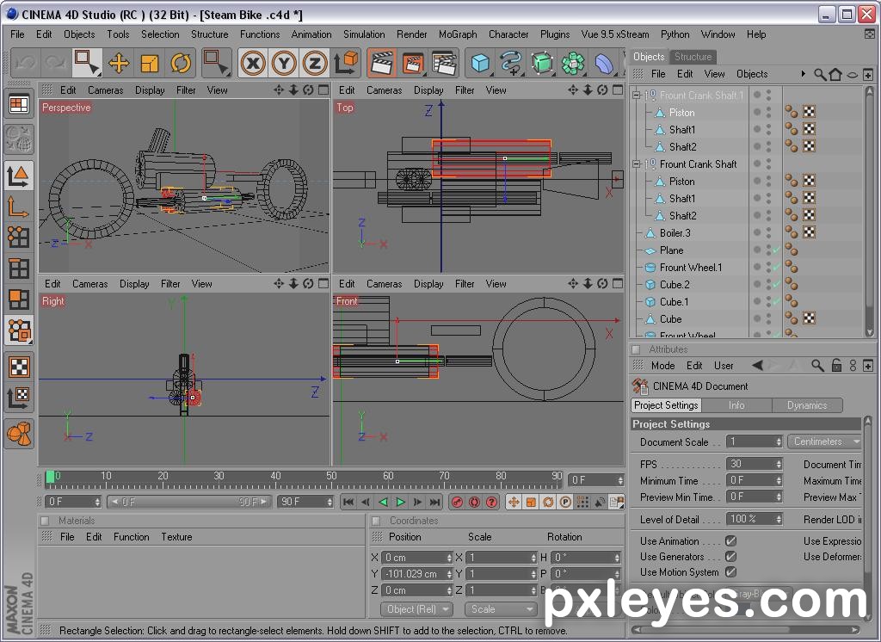Go to the start of the animation
Image resolution: width=881 pixels, height=642 pixels.
click(348, 502)
